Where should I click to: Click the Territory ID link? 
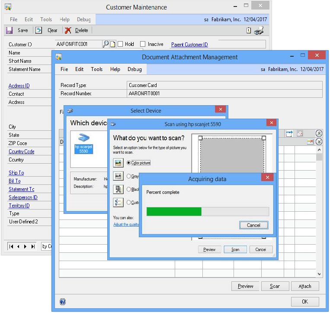click(x=19, y=205)
